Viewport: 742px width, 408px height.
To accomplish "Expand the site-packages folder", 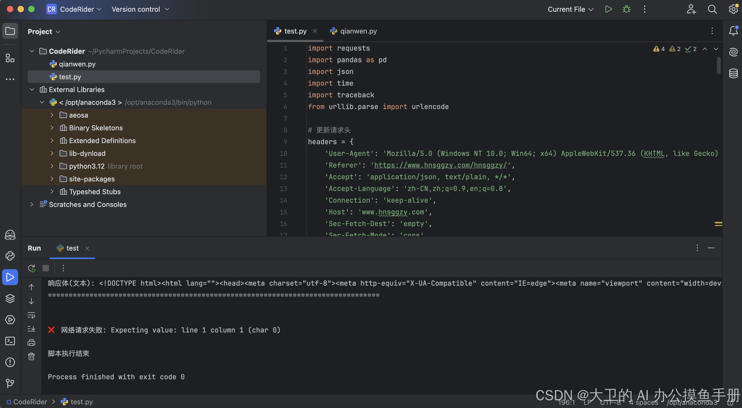I will click(x=52, y=179).
